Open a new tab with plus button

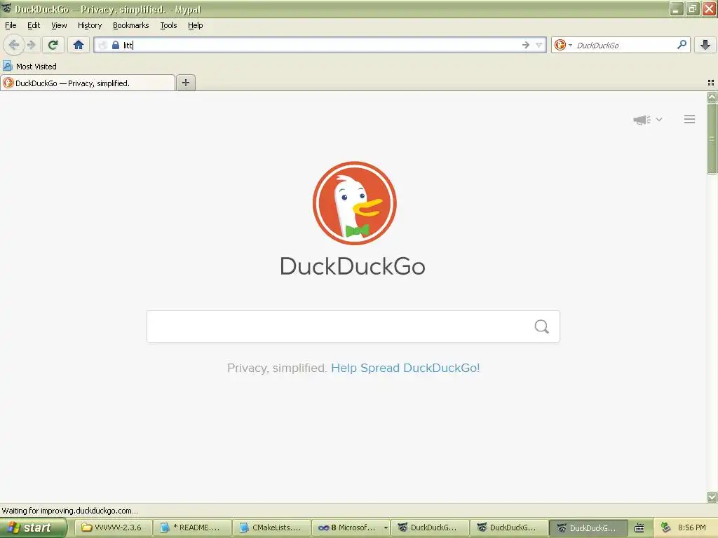185,83
